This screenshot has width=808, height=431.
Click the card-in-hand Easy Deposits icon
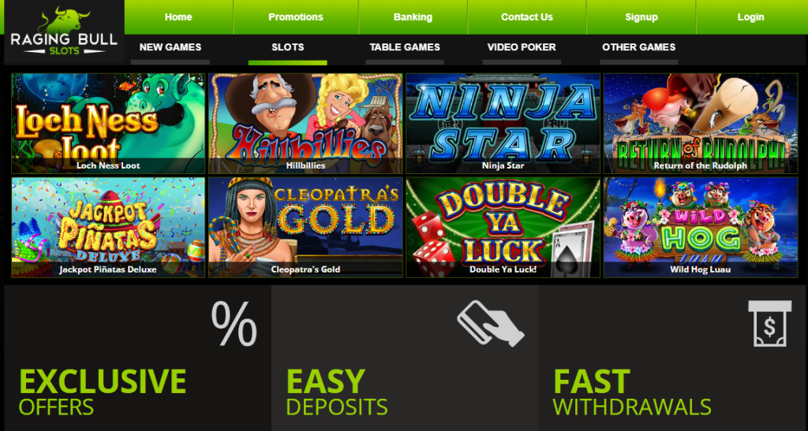coord(490,323)
